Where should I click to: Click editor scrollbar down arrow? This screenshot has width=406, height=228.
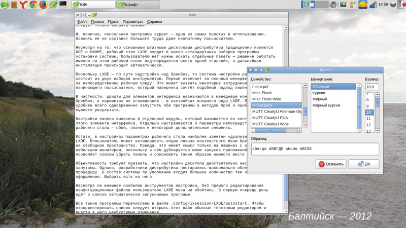[286, 211]
